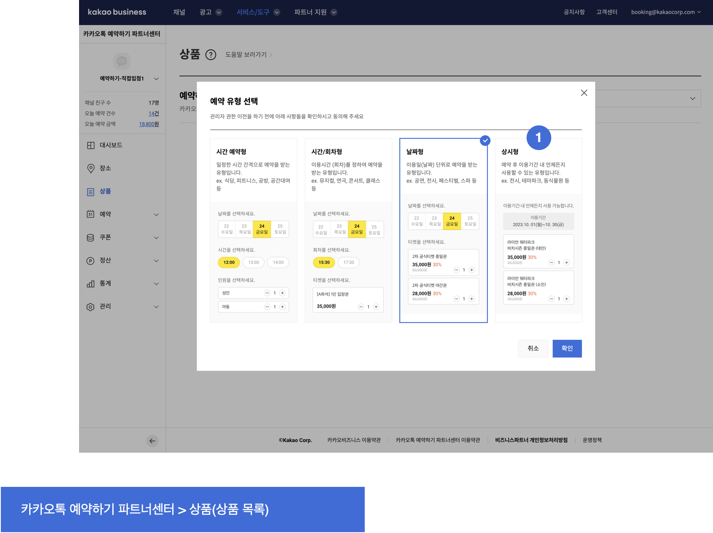The height and width of the screenshot is (533, 713).
Task: Select the 시간 예약형 reservation type card
Action: pos(253,230)
